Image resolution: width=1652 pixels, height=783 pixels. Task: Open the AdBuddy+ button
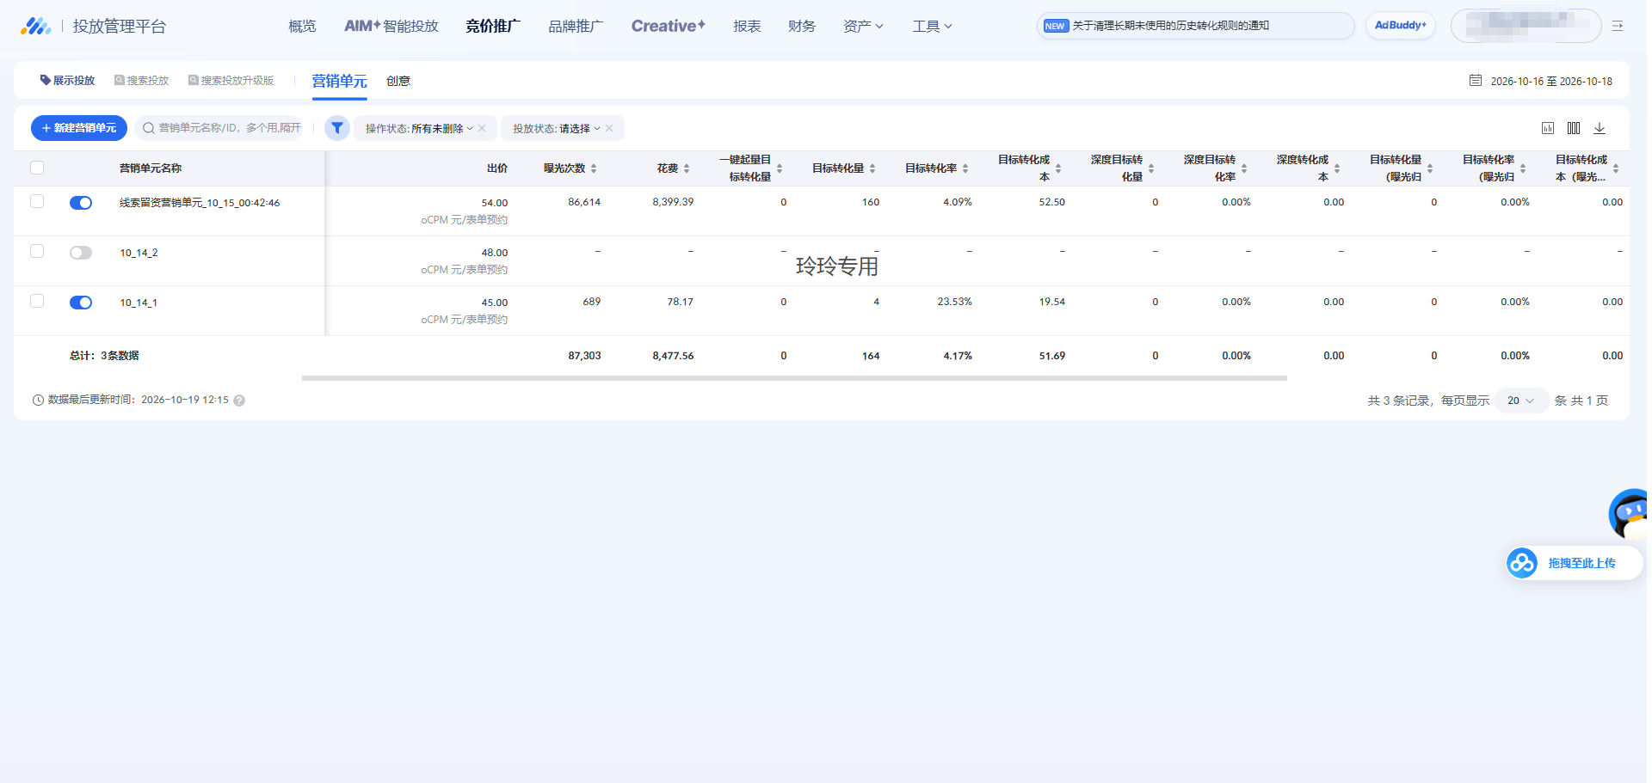click(1401, 26)
